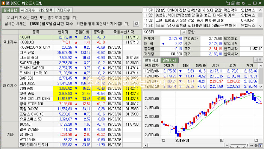Click chart scroll right arrow
The width and height of the screenshot is (264, 149).
(x=227, y=146)
